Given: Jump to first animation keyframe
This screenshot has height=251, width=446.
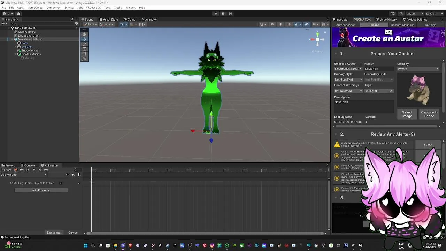Looking at the screenshot, I should [x=22, y=170].
